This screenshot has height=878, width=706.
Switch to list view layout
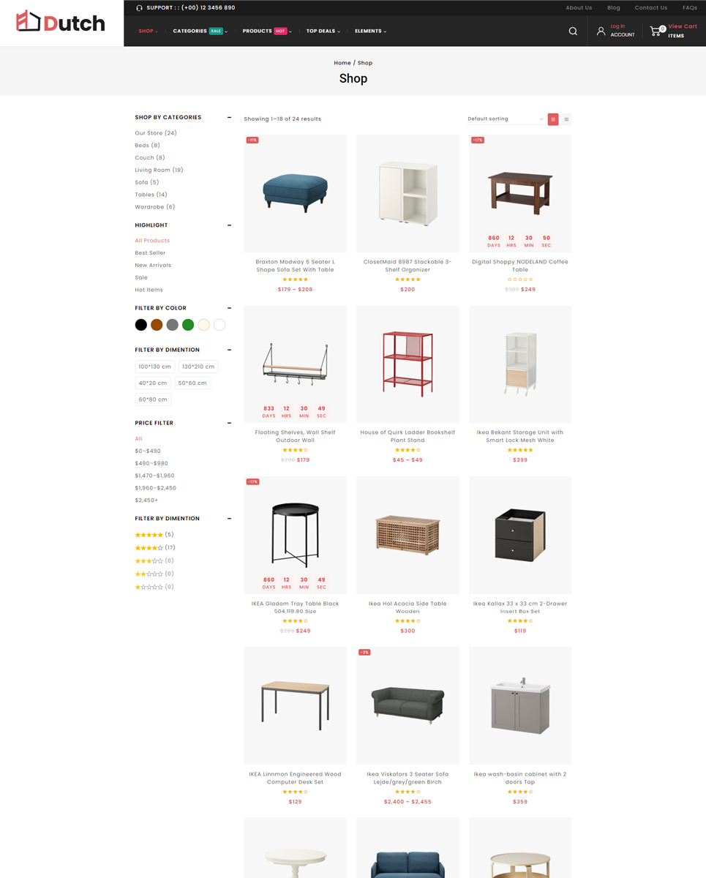click(566, 119)
